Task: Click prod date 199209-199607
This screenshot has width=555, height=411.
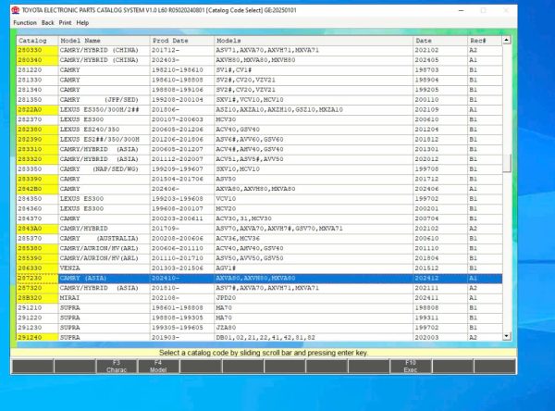Action: tap(182, 169)
